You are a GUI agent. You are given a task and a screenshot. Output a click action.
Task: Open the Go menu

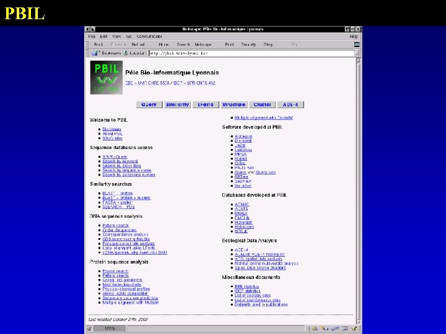129,36
